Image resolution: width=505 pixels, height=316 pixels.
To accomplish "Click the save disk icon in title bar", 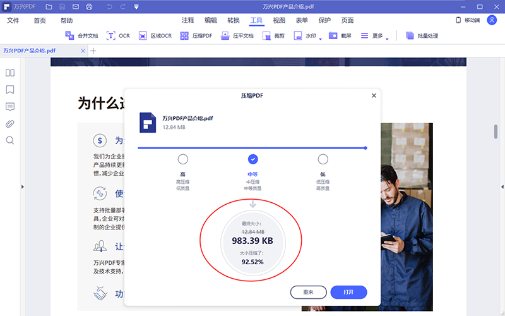I will pos(62,7).
